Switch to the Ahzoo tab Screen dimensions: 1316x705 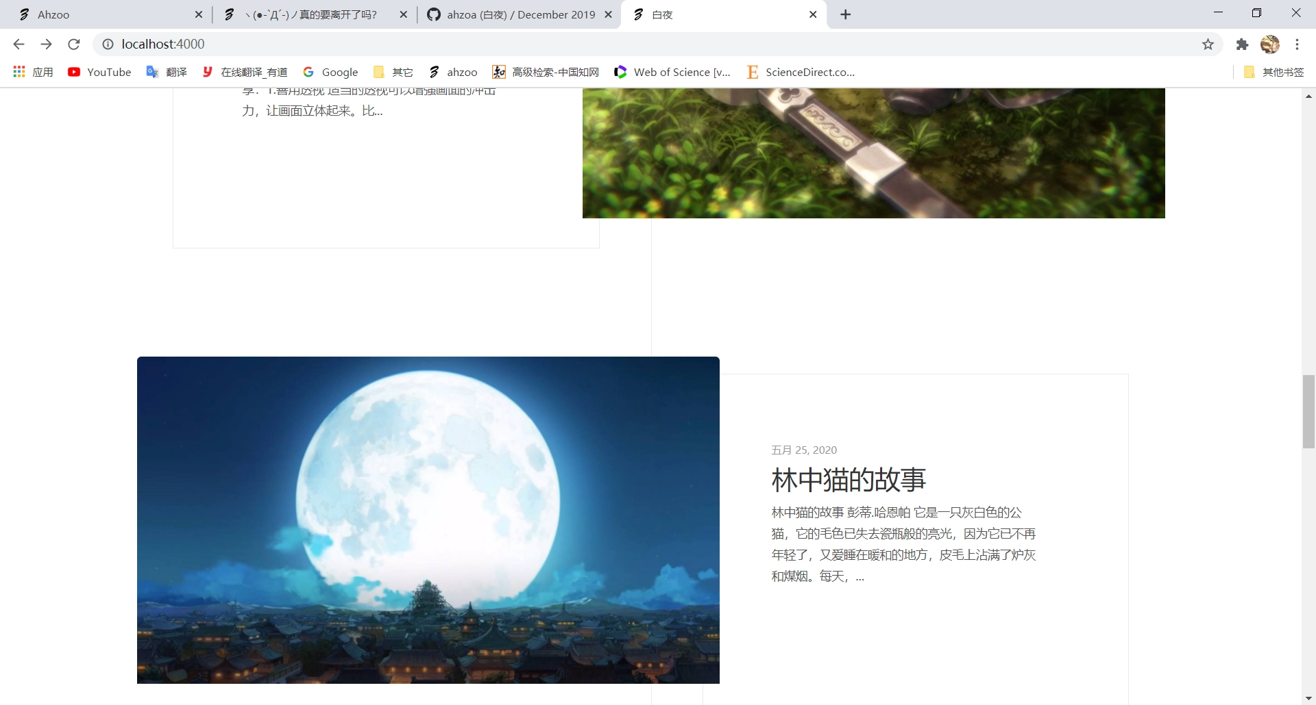(103, 14)
